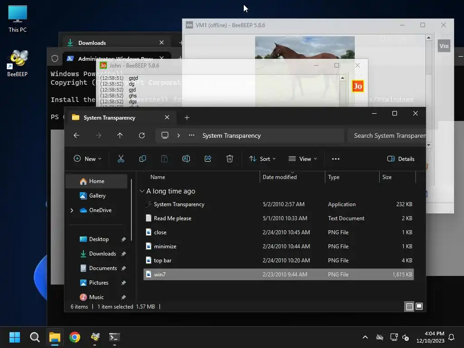This screenshot has width=464, height=348.
Task: Open This PC desktop icon
Action: 18,19
